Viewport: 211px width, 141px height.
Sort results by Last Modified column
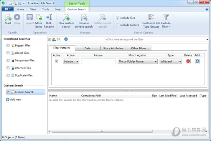click(x=168, y=96)
